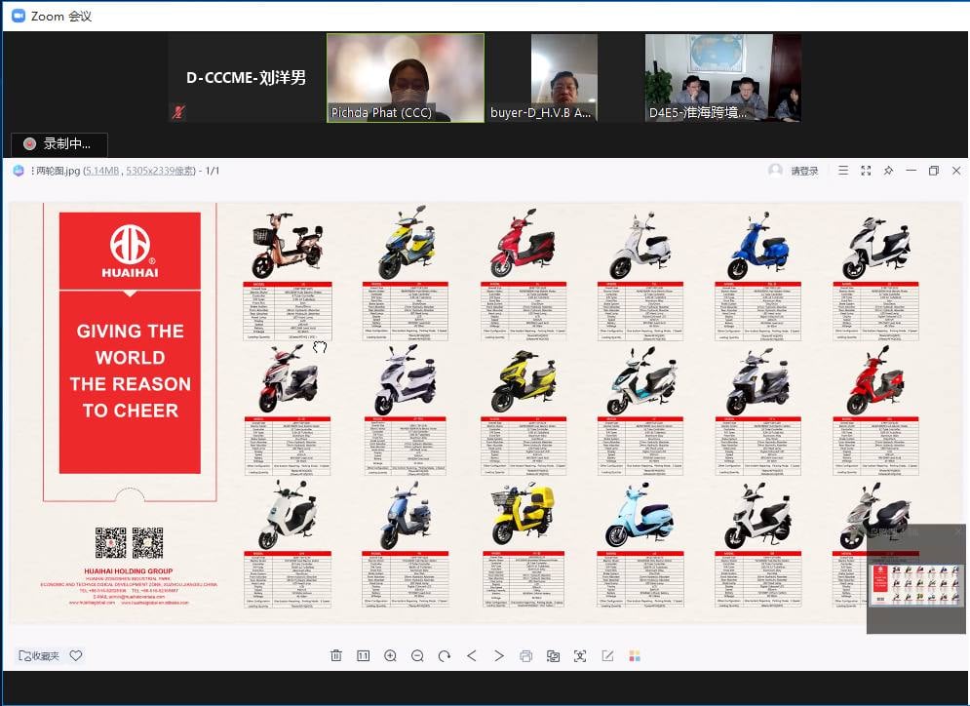Click the Zoom logo in the title bar
970x706 pixels.
point(19,16)
